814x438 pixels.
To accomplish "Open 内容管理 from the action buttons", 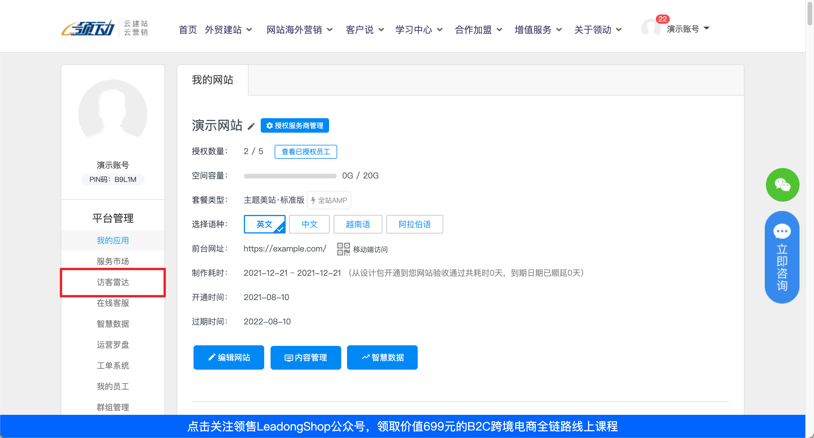I will (305, 357).
